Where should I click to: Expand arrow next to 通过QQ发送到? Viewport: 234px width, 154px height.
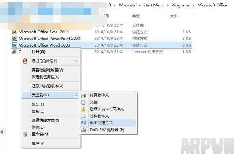click(76, 61)
